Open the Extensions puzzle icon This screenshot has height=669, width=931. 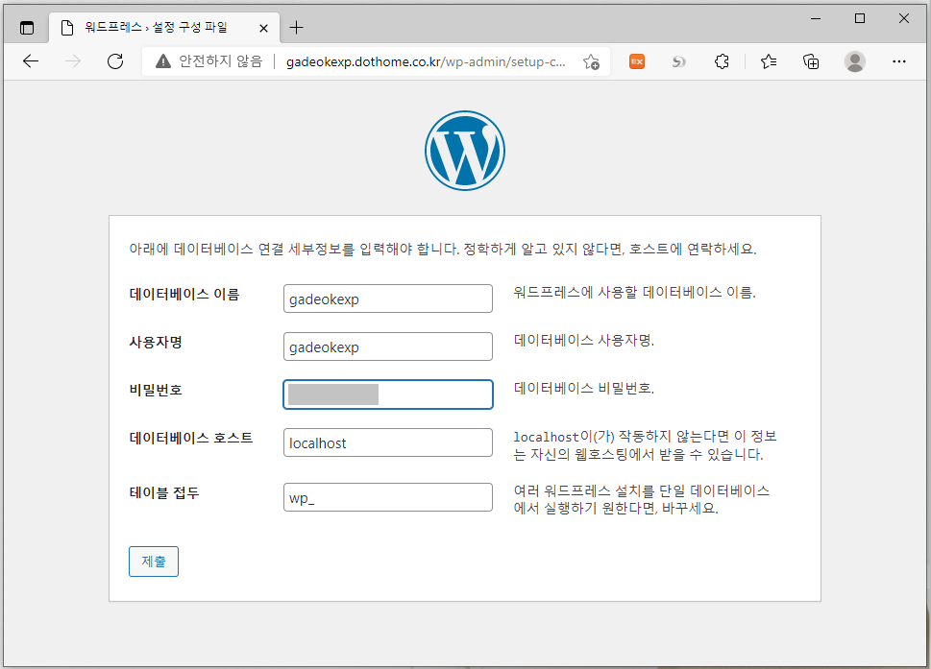(722, 61)
